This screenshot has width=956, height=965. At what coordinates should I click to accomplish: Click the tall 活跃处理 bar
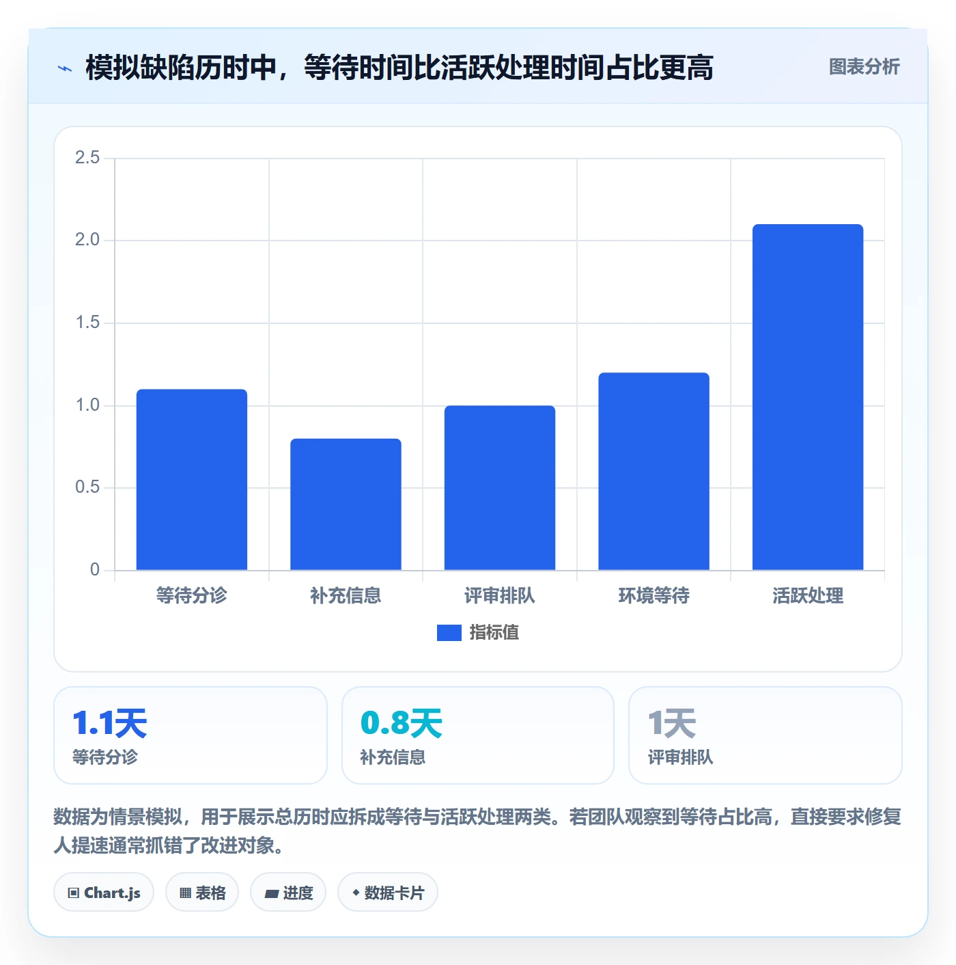(808, 397)
